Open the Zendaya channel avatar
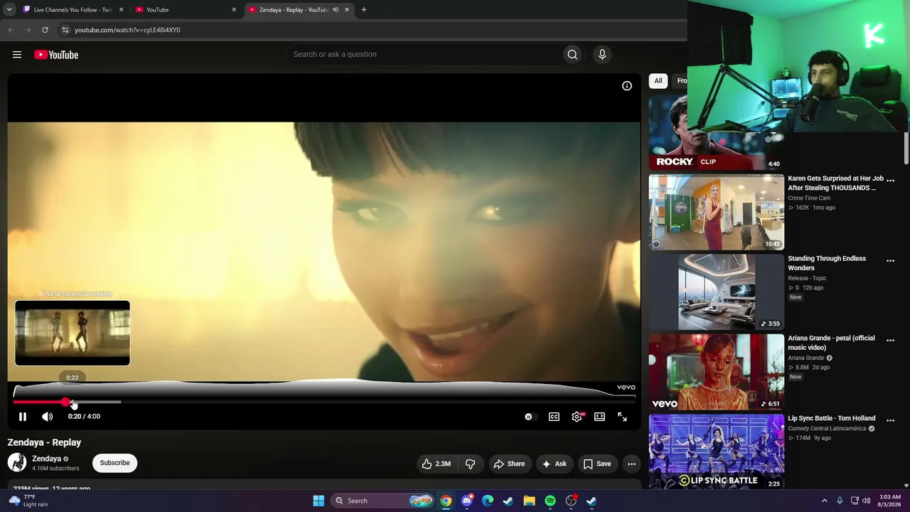Screen dimensions: 910x512 coord(17,463)
